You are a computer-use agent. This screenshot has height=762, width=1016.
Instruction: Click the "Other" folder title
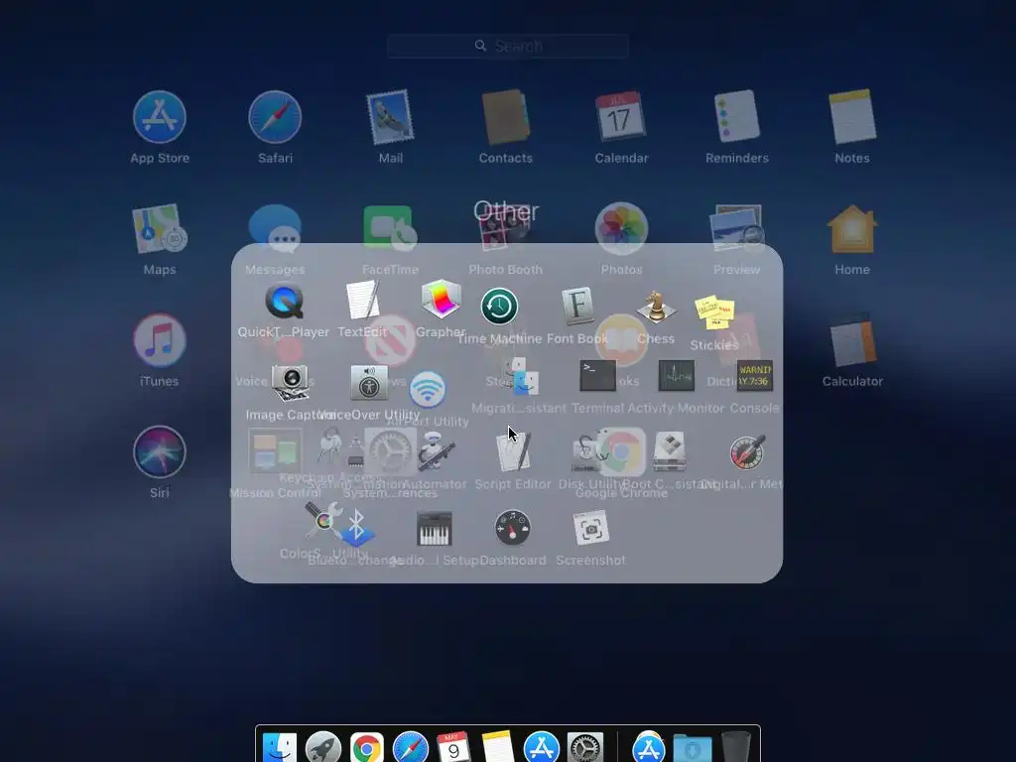pos(505,211)
